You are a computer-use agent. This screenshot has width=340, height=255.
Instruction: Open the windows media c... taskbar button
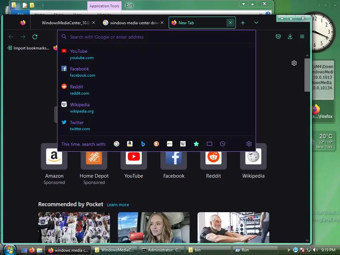point(68,250)
